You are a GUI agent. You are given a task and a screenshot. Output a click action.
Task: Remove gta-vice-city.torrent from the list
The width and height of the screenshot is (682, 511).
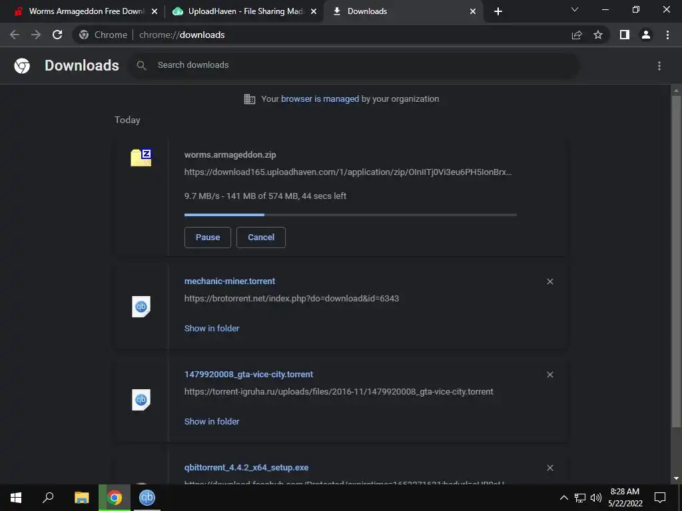[550, 375]
